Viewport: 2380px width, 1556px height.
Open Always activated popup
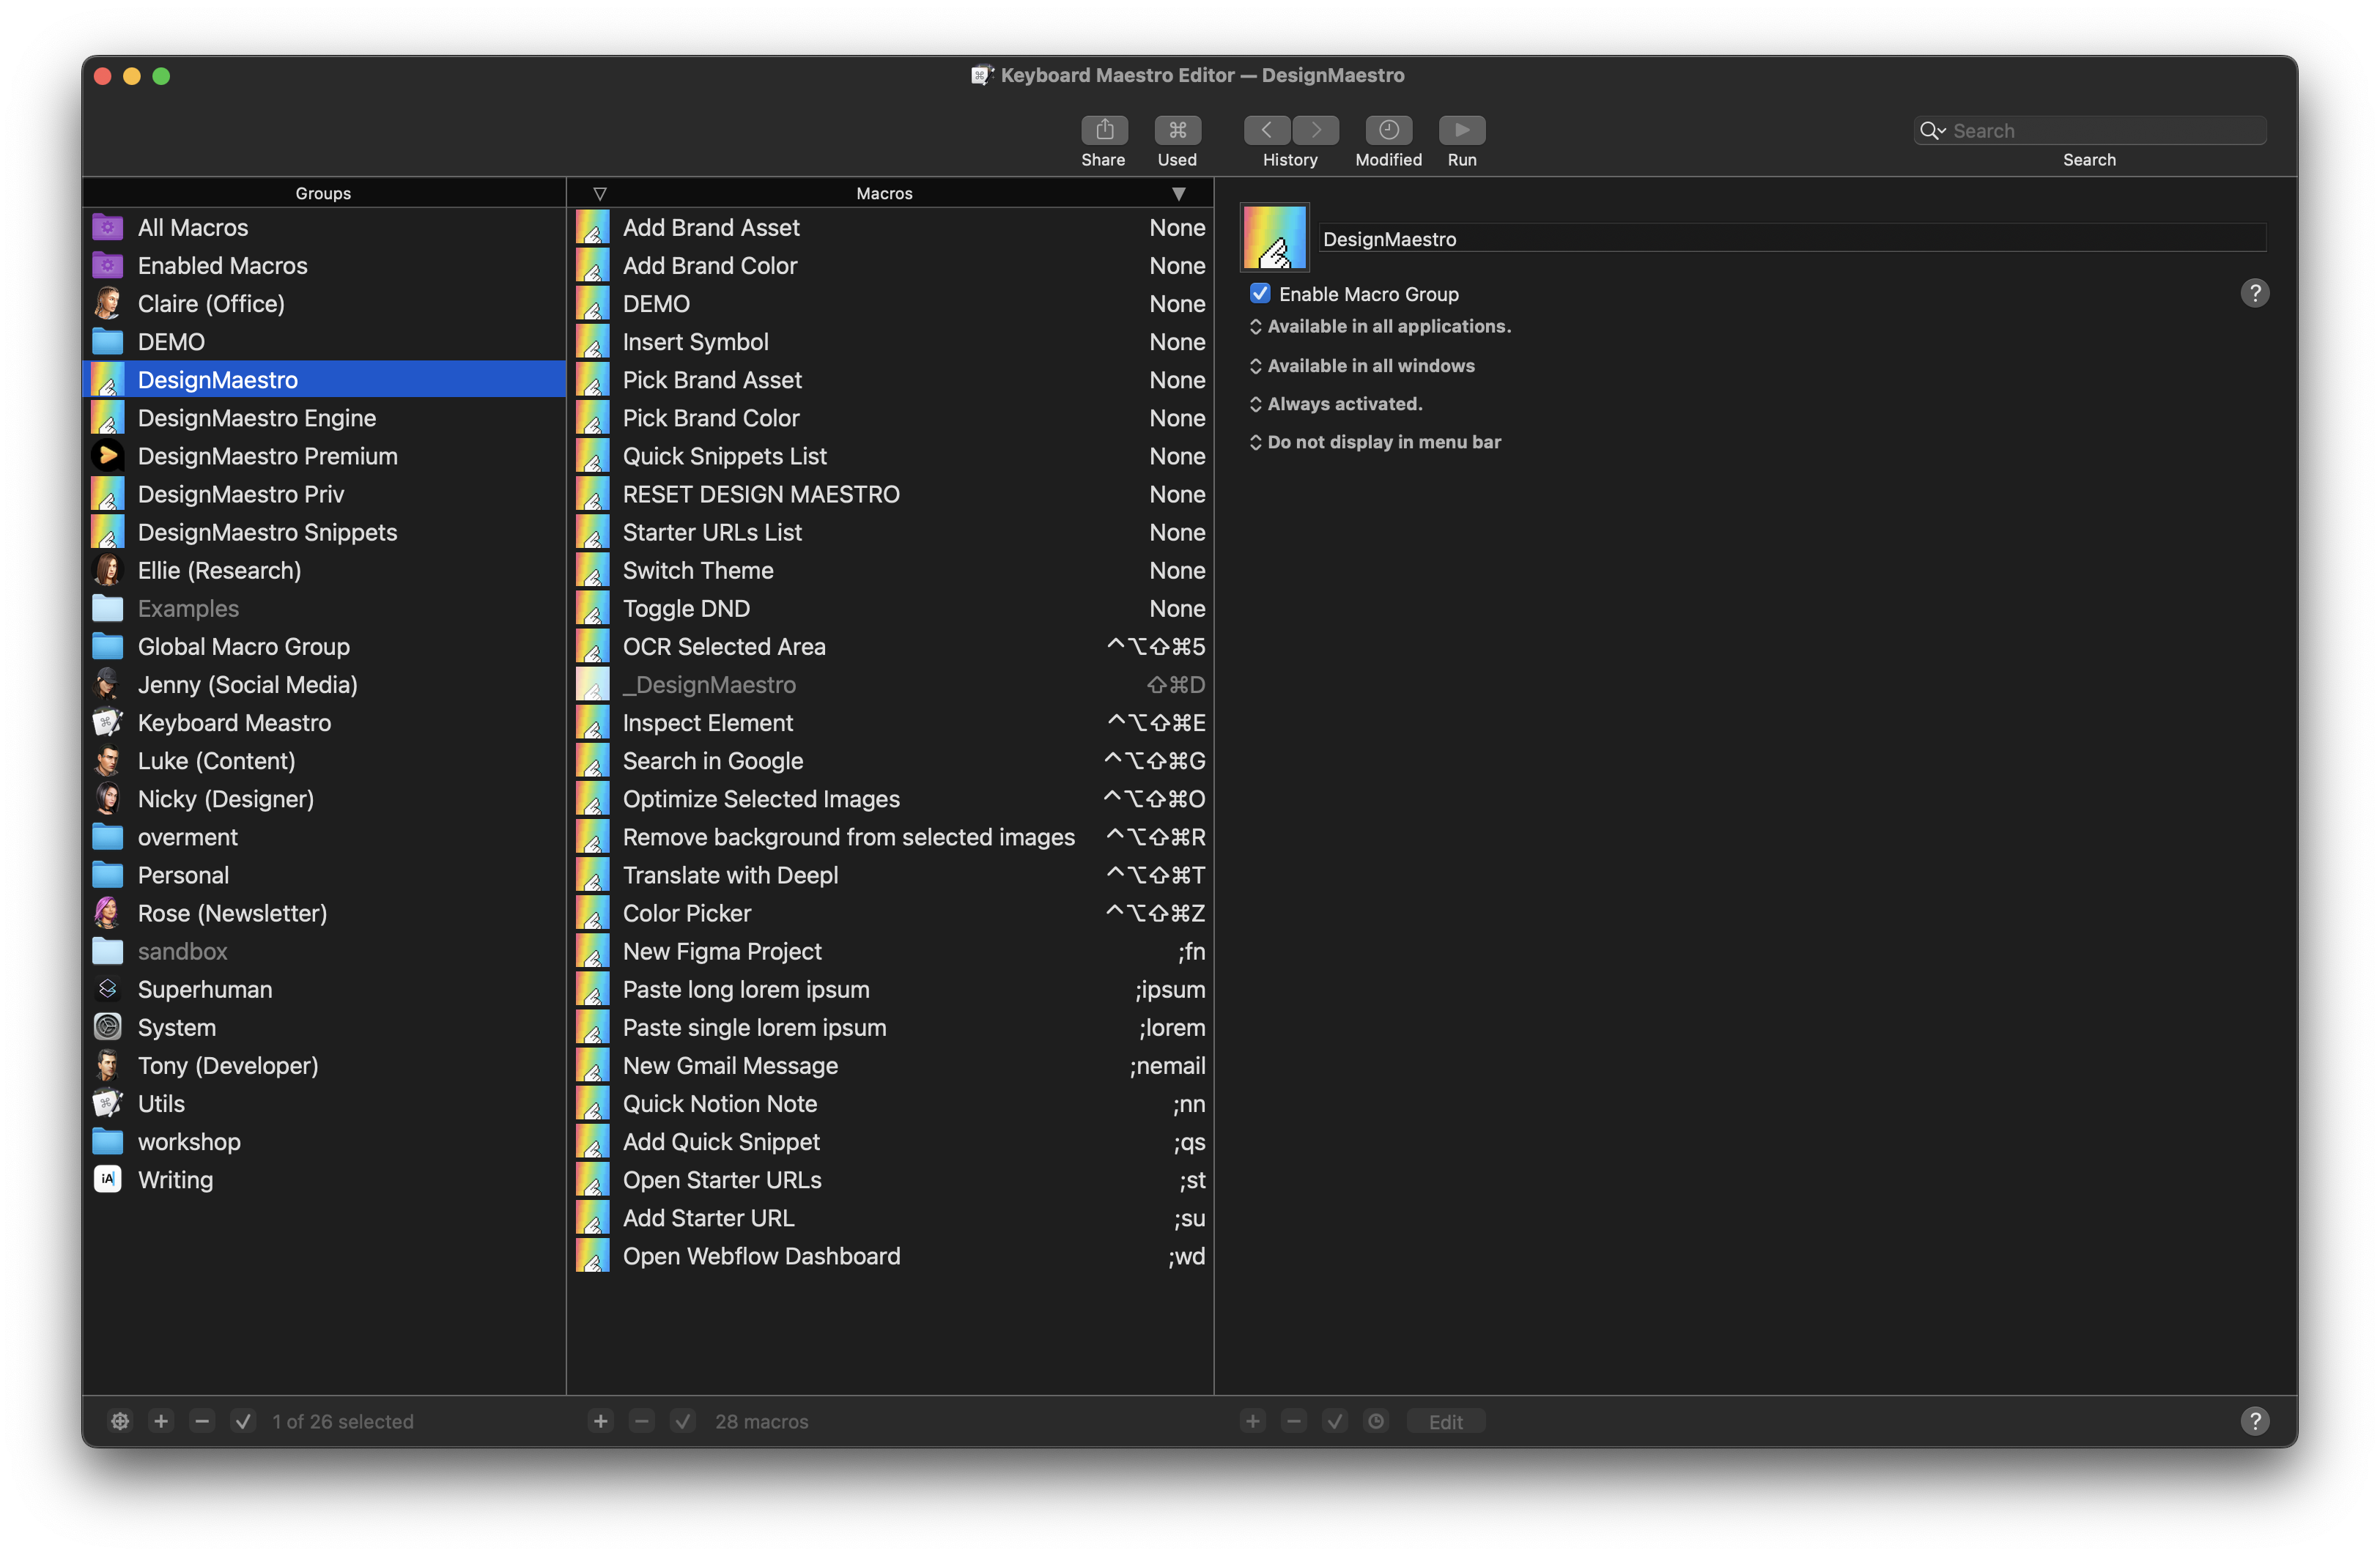[x=1343, y=404]
